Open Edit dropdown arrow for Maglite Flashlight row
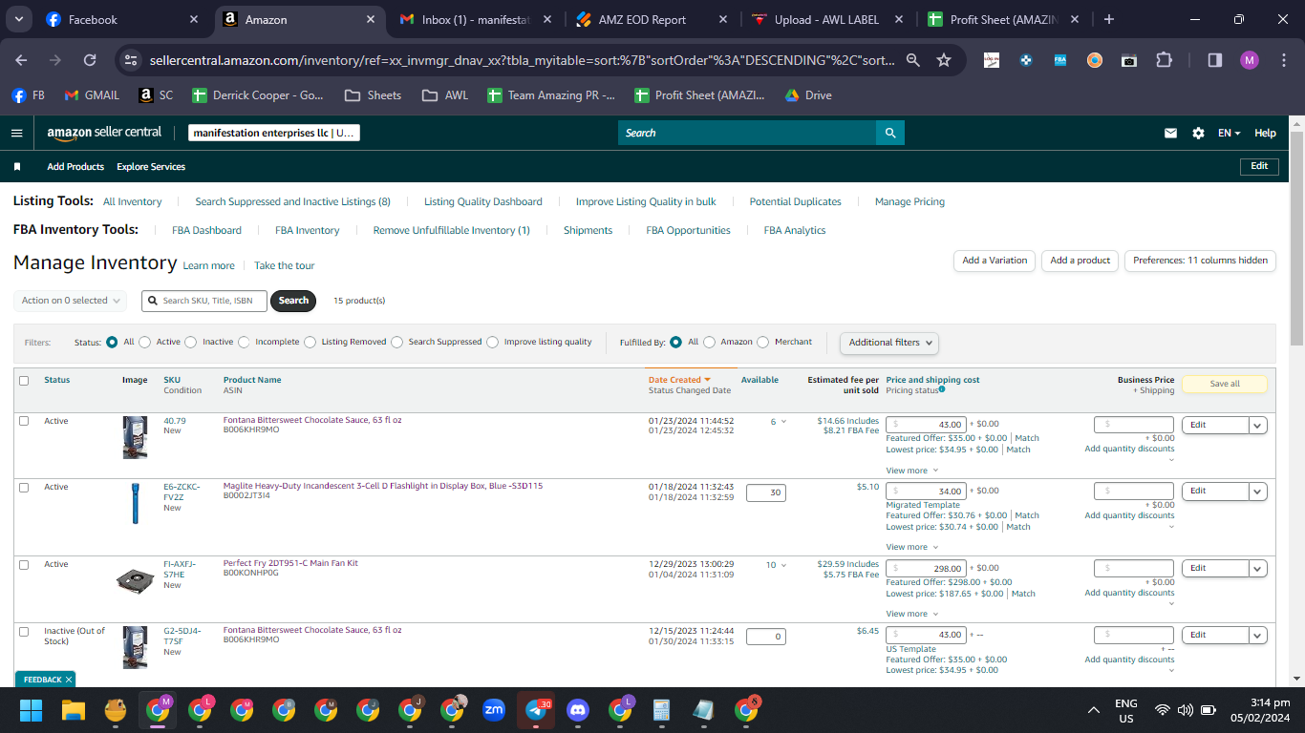The height and width of the screenshot is (733, 1305). [x=1257, y=492]
